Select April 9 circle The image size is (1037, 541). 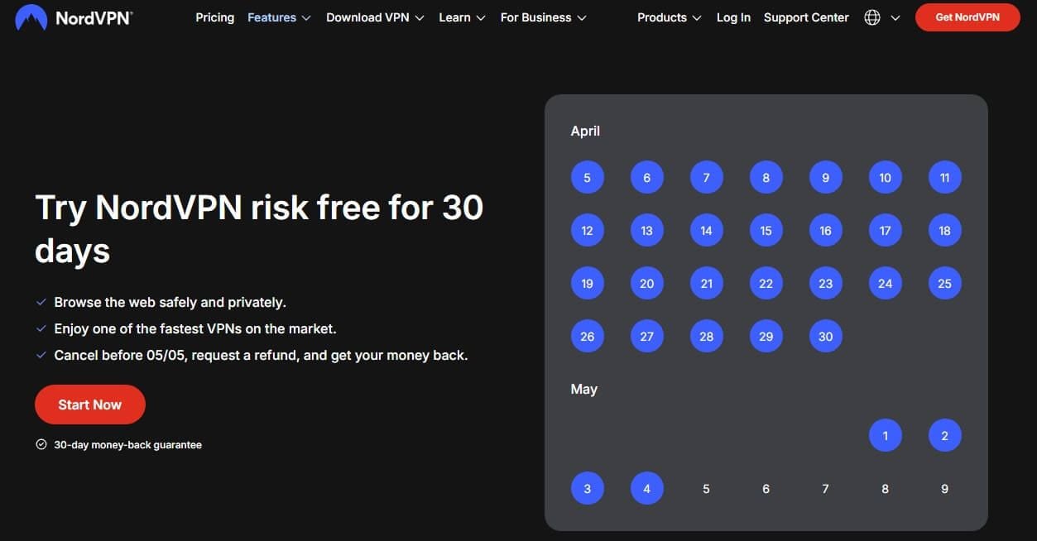(825, 178)
